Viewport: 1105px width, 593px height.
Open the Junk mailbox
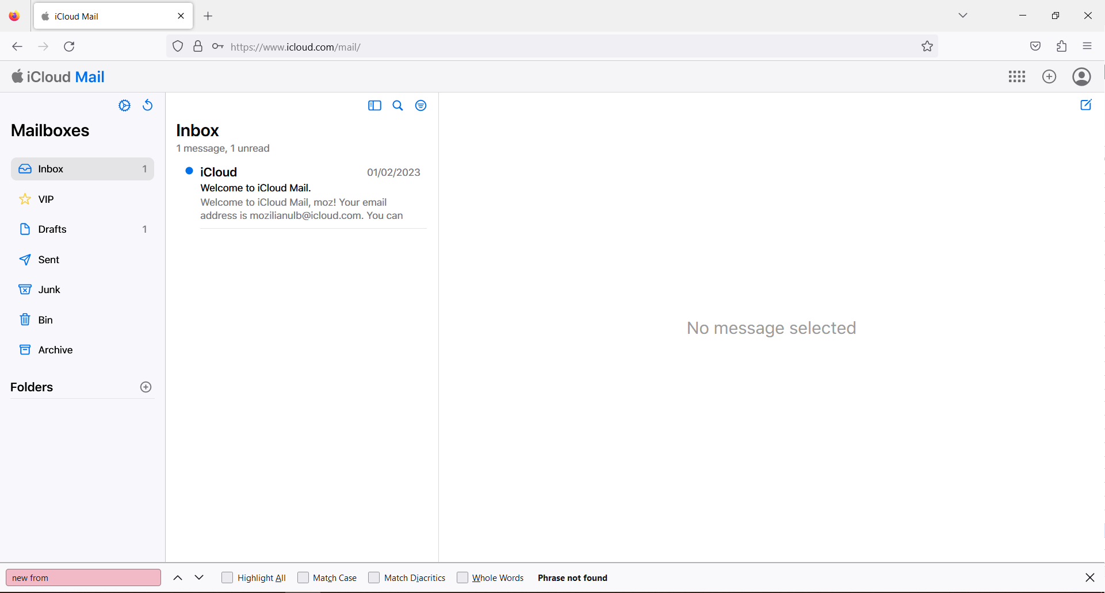pos(49,289)
